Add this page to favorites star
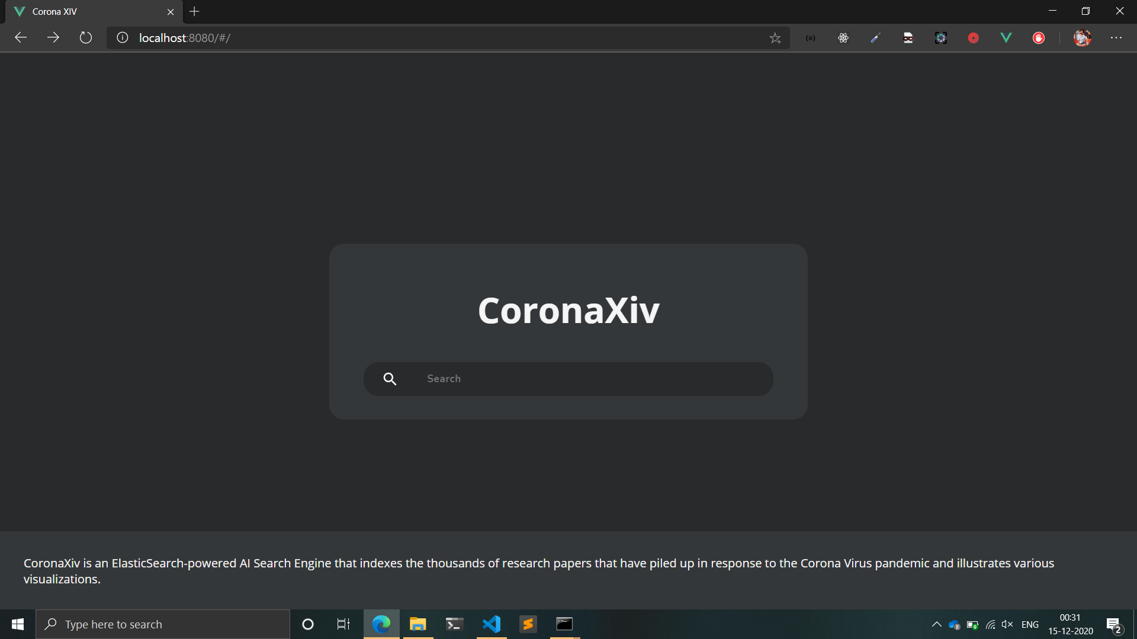 pos(775,38)
